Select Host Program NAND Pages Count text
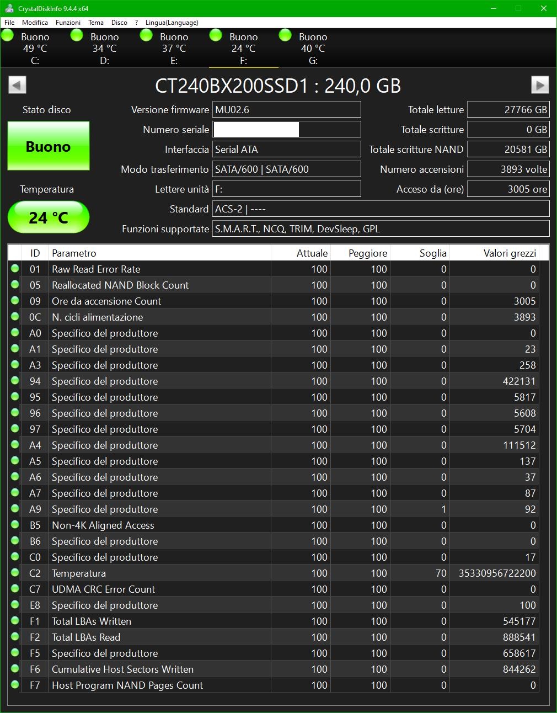 [x=127, y=685]
